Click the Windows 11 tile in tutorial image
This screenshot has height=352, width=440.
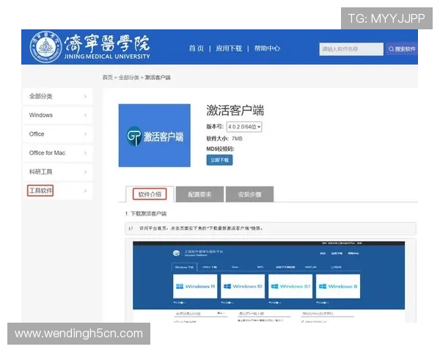[x=195, y=286]
